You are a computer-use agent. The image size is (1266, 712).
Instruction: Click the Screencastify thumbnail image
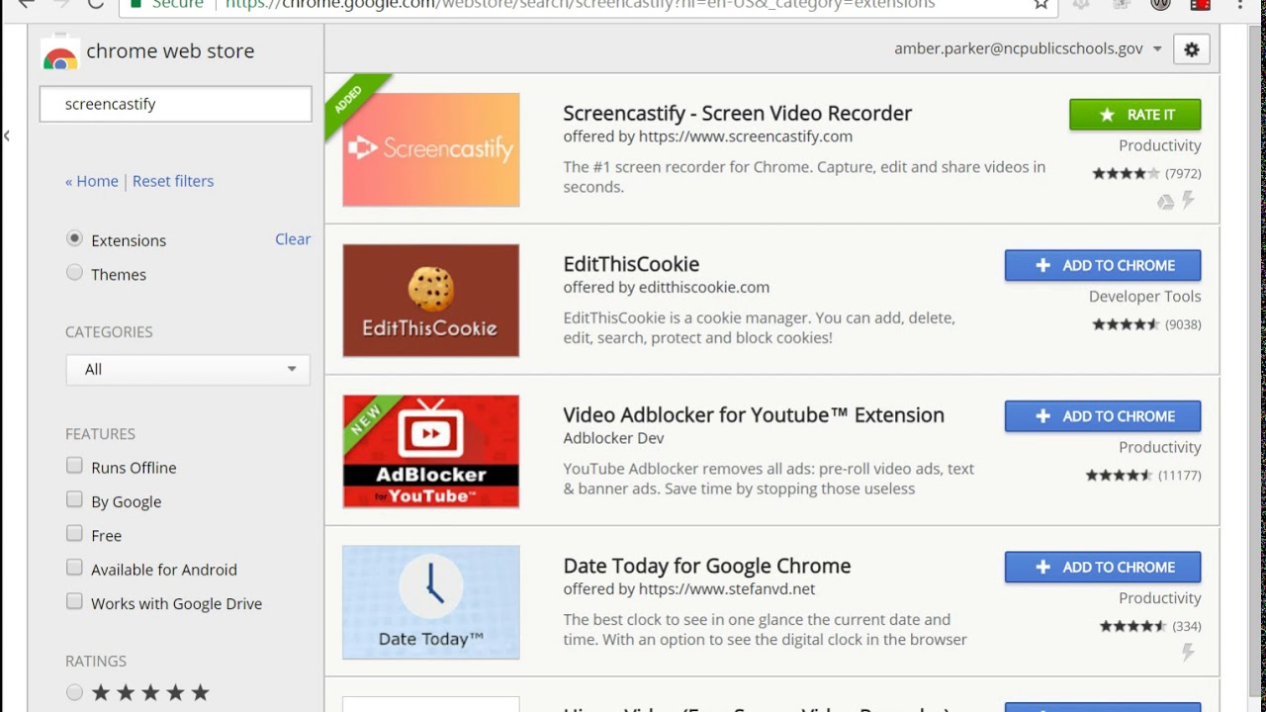[x=431, y=149]
